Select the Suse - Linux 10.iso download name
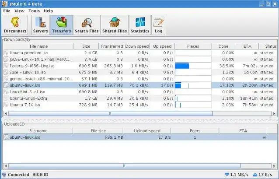Image resolution: width=279 pixels, height=179 pixels. coord(28,72)
